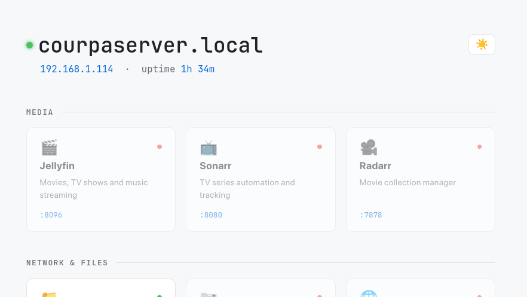The width and height of the screenshot is (527, 297).
Task: Click Radarr's red offline status dot
Action: tap(480, 147)
